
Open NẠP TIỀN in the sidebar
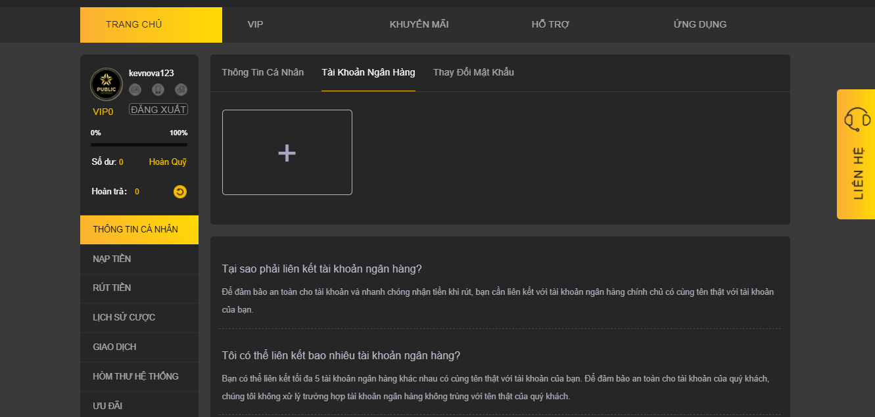112,259
